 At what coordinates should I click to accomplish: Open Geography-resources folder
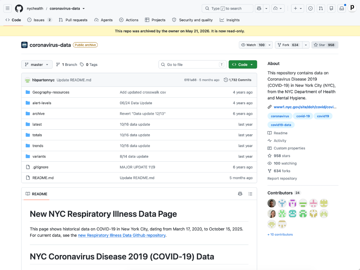tap(51, 92)
